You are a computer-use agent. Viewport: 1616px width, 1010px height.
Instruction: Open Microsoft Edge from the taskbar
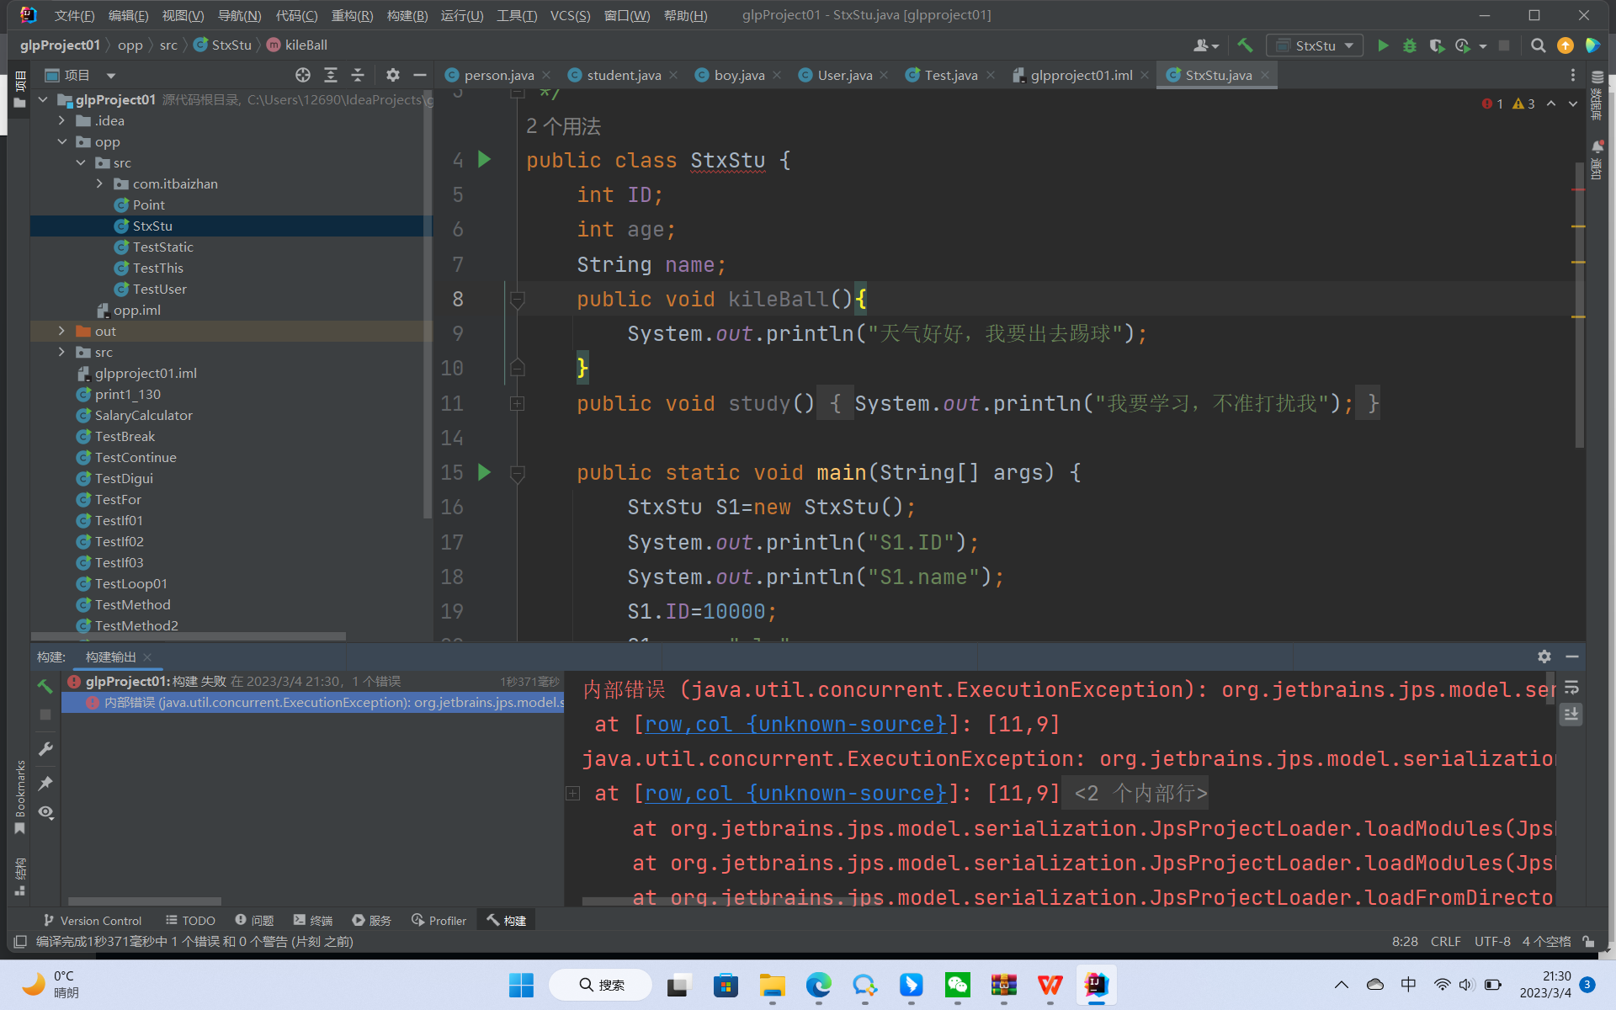(x=818, y=985)
